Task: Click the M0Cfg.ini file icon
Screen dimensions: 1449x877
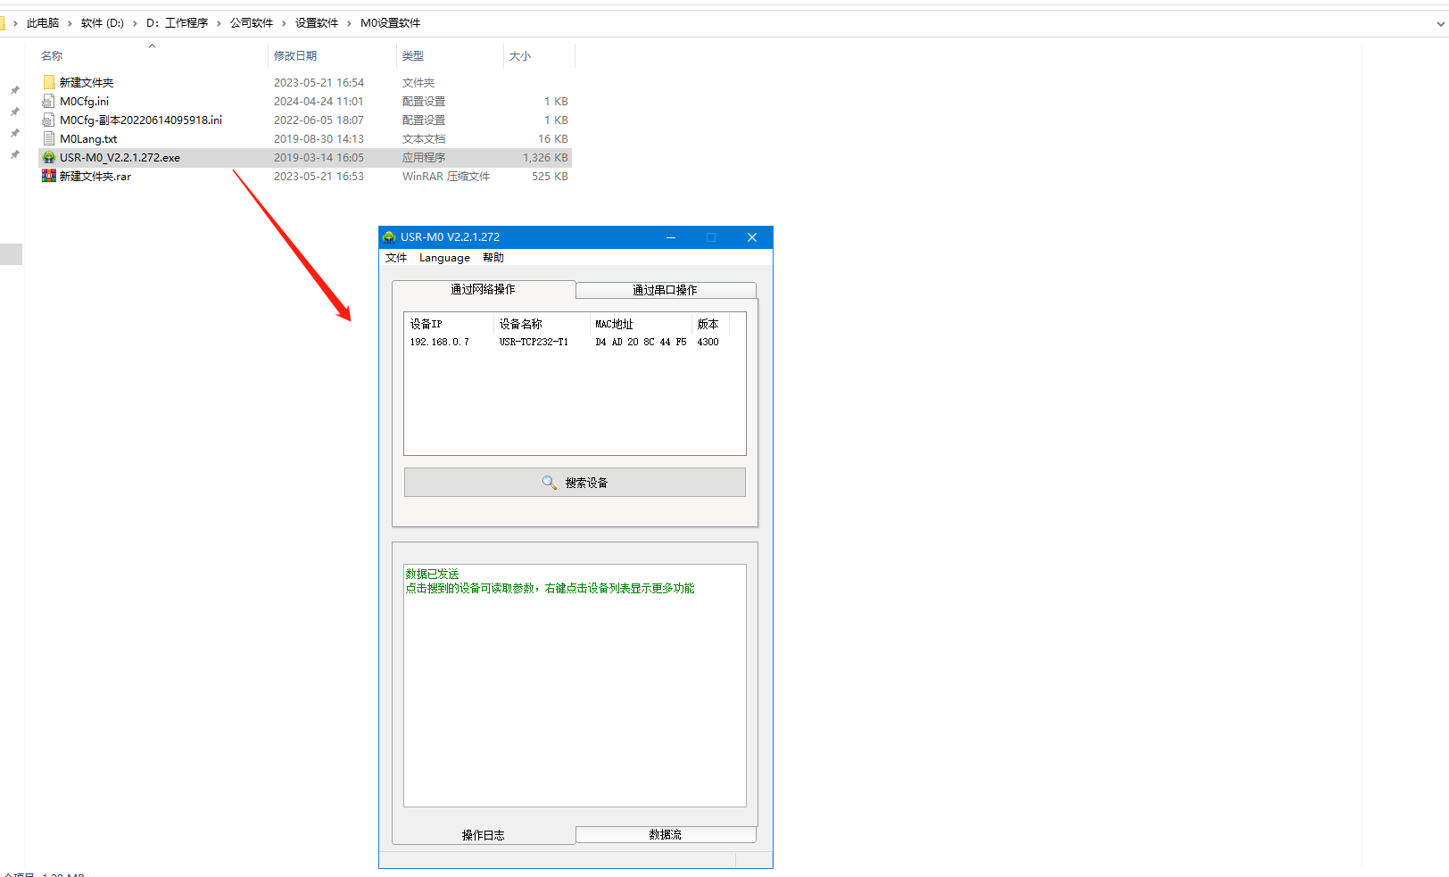Action: (49, 102)
